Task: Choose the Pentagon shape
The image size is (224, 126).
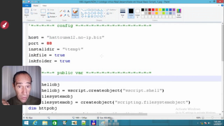Action: (89, 13)
